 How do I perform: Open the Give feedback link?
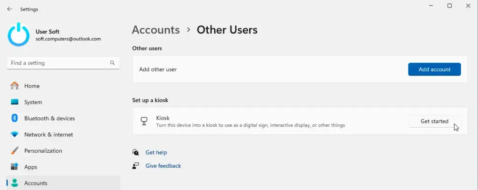pos(163,166)
